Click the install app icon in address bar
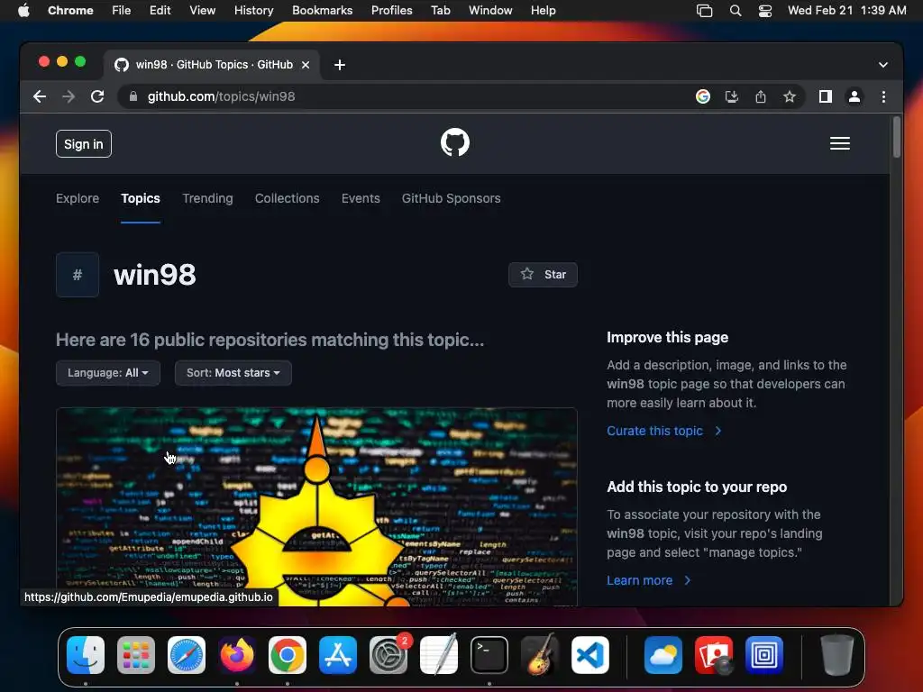Viewport: 923px width, 692px height. pos(732,96)
